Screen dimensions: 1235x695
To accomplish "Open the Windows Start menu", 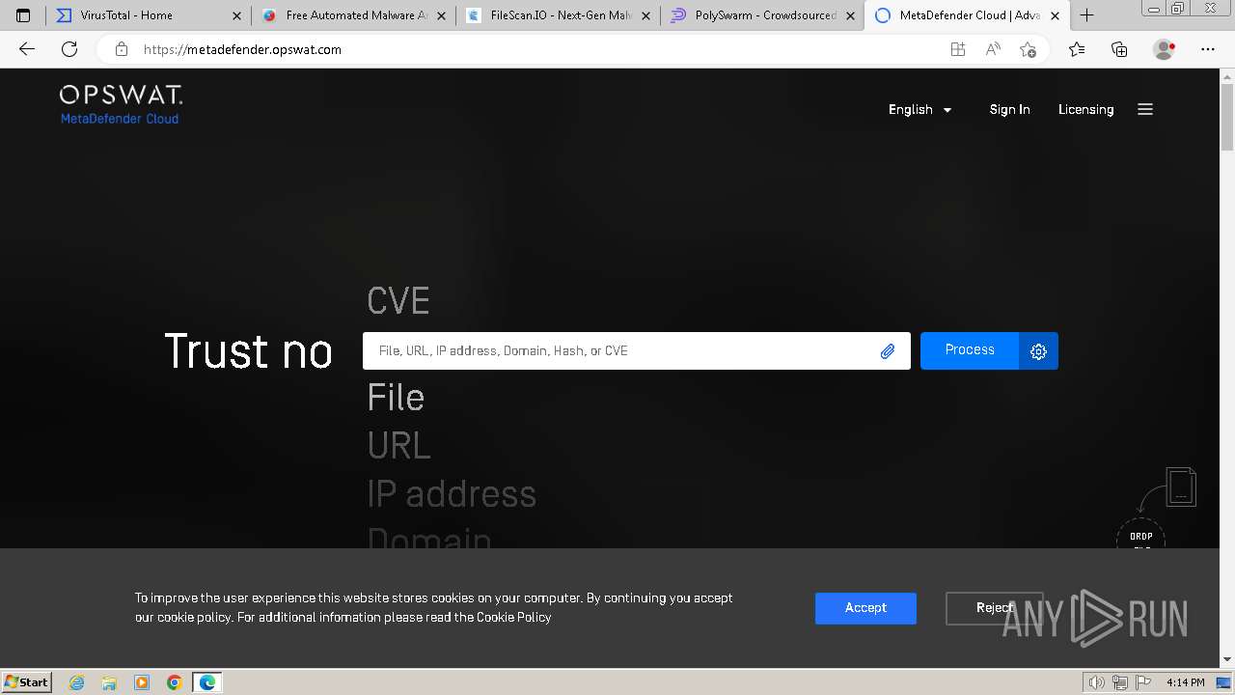I will [26, 681].
